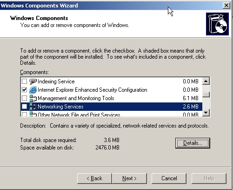233x190 pixels.
Task: Enable the Indexing Service checkbox
Action: coord(24,81)
